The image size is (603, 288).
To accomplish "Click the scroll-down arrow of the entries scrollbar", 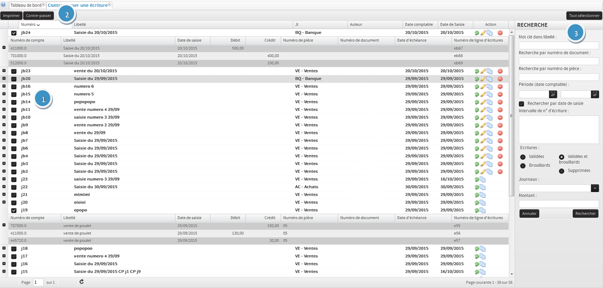I will coord(511,274).
